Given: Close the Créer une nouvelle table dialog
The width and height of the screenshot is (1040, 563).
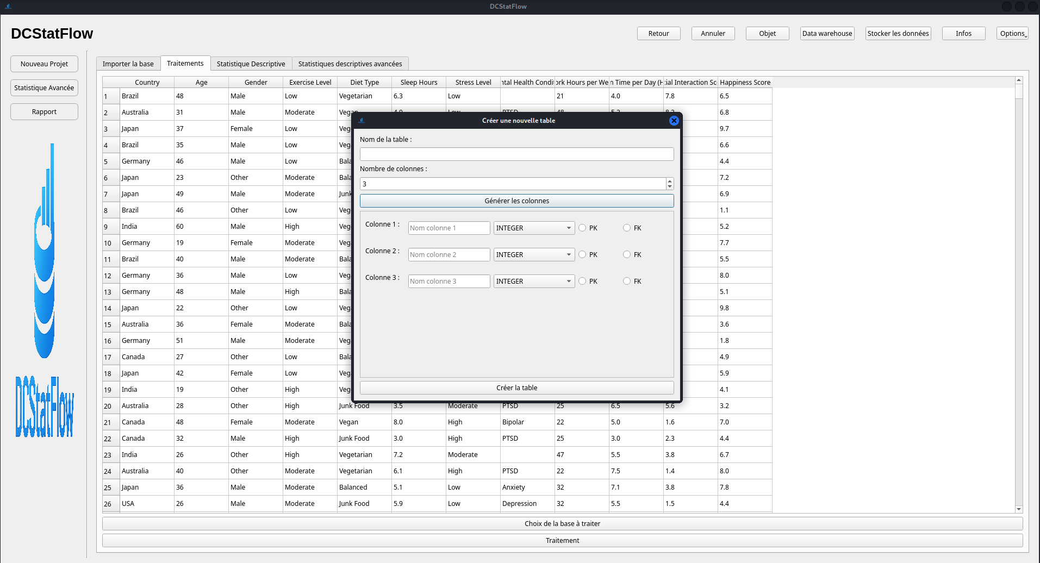Looking at the screenshot, I should coord(674,121).
